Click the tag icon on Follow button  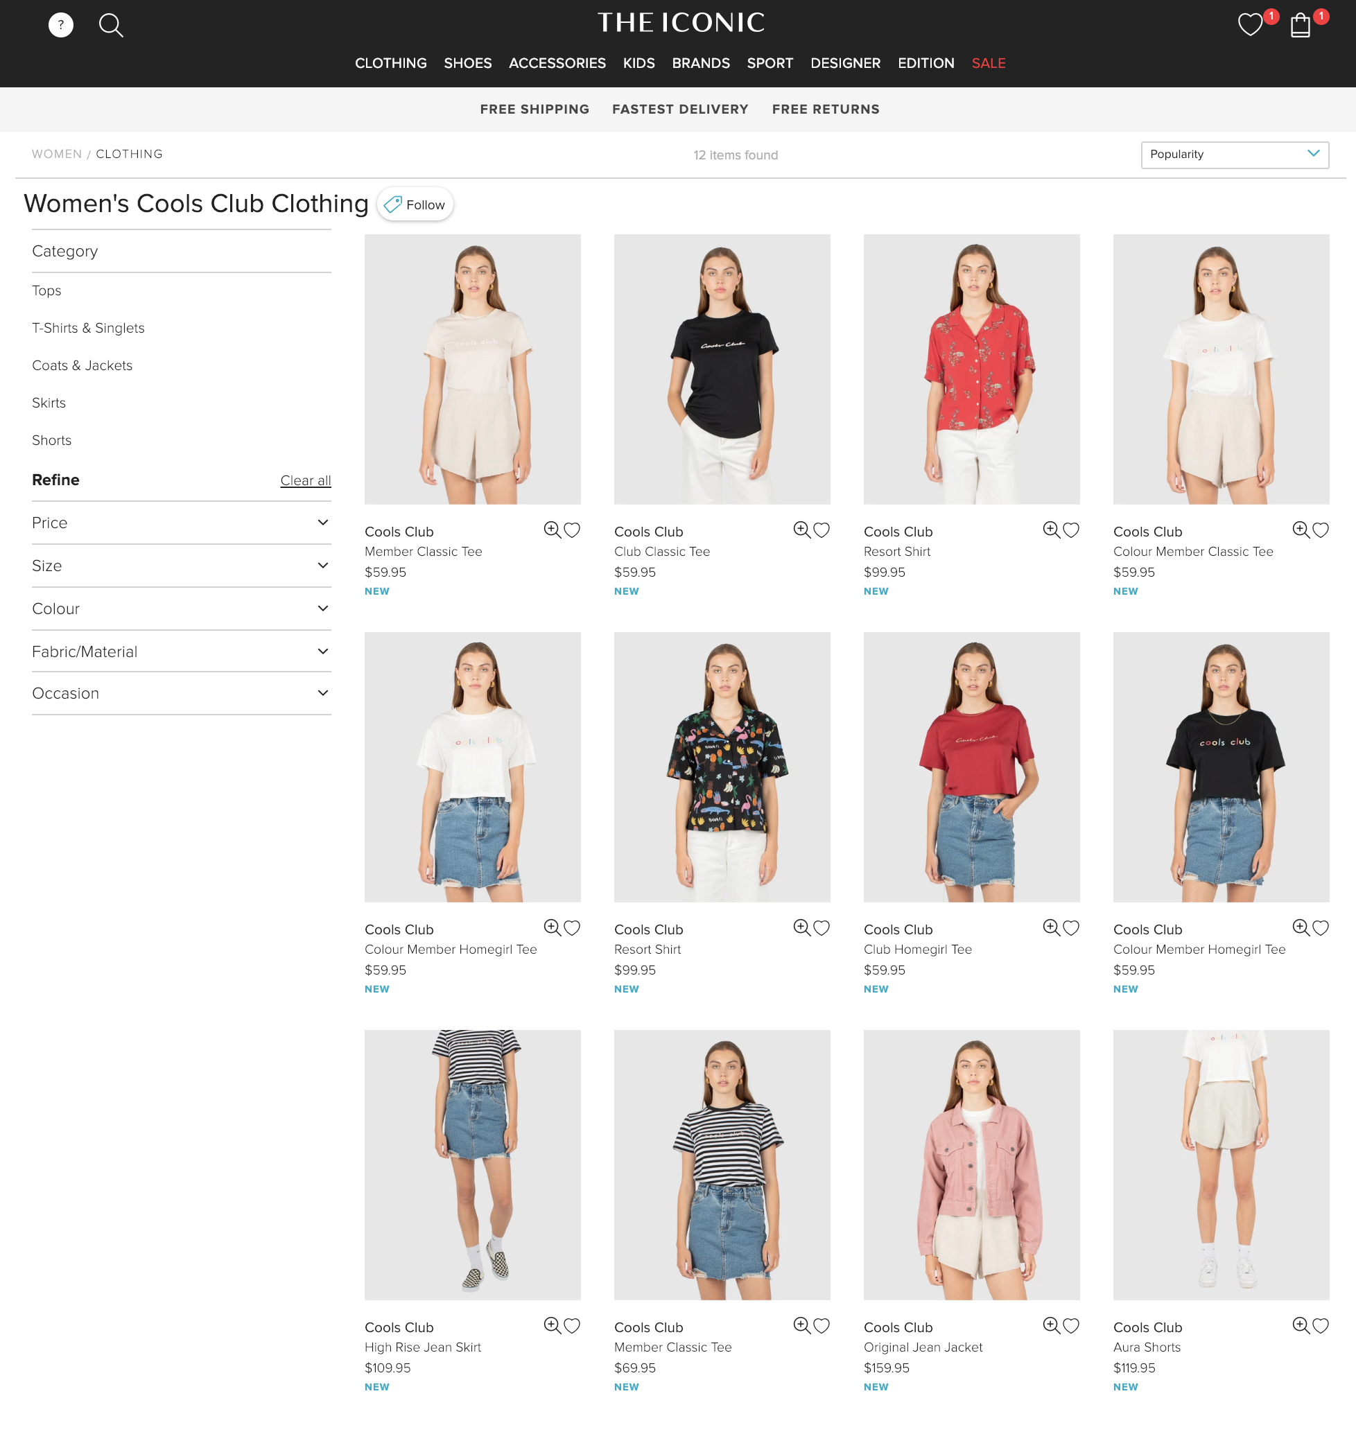click(x=392, y=204)
